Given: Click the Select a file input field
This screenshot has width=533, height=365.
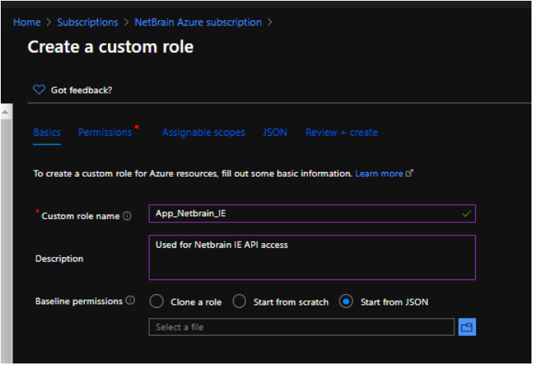Looking at the screenshot, I should point(302,327).
